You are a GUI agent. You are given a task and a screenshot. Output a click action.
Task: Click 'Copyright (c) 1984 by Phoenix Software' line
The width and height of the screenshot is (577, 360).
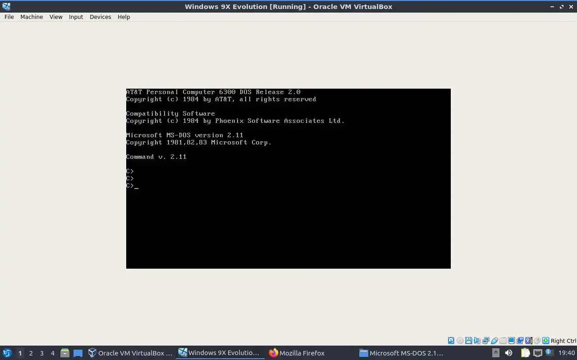coord(235,121)
